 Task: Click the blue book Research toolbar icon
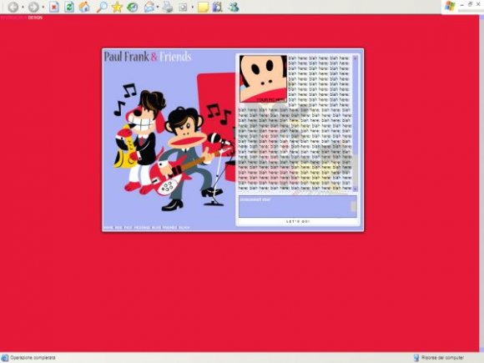pos(217,7)
